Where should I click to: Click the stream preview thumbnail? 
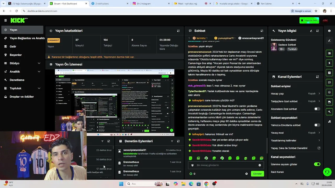[x=115, y=103]
